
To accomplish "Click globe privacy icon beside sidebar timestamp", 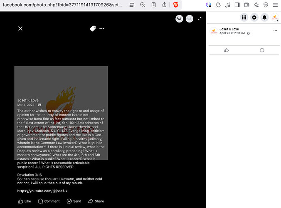I will tap(248, 33).
